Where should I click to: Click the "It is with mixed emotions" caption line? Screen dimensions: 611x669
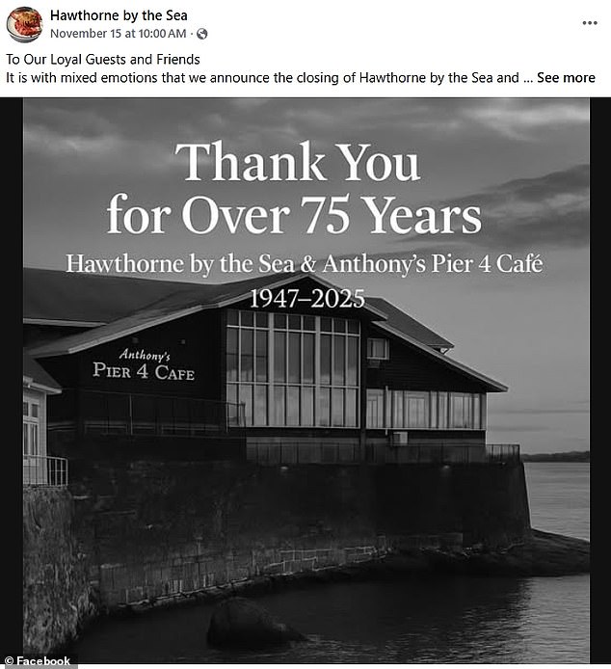click(260, 77)
